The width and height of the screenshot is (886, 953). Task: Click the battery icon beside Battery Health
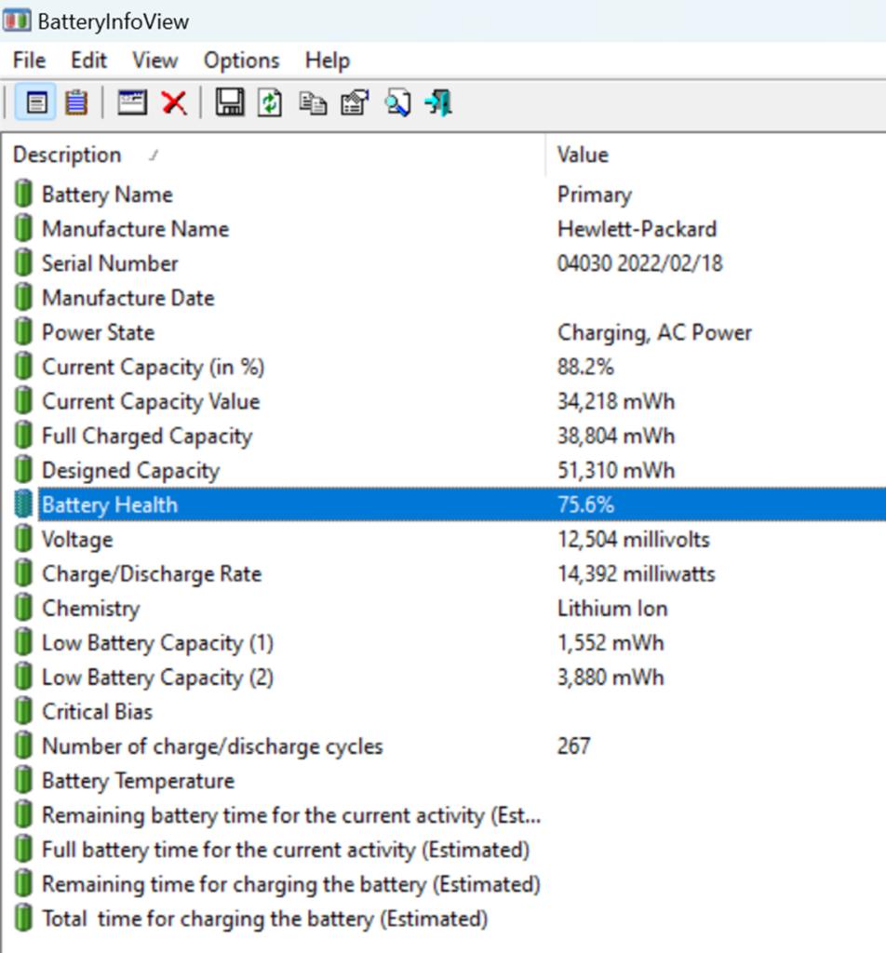(23, 504)
